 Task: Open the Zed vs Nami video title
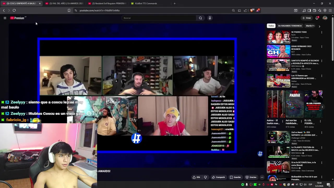pyautogui.click(x=304, y=134)
